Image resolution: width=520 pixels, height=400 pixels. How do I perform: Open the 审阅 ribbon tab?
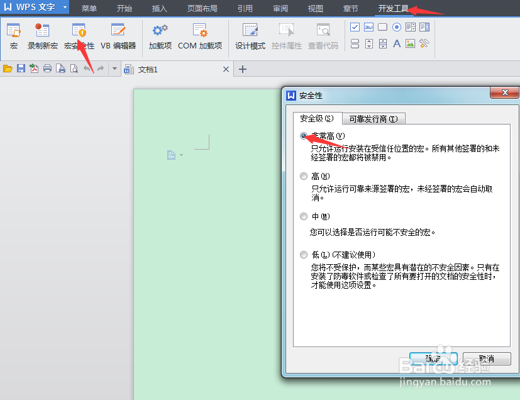click(280, 8)
